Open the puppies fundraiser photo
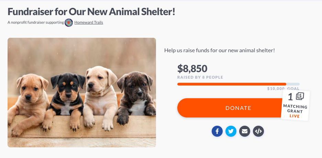Viewport: 322px width, 158px height. [x=82, y=92]
